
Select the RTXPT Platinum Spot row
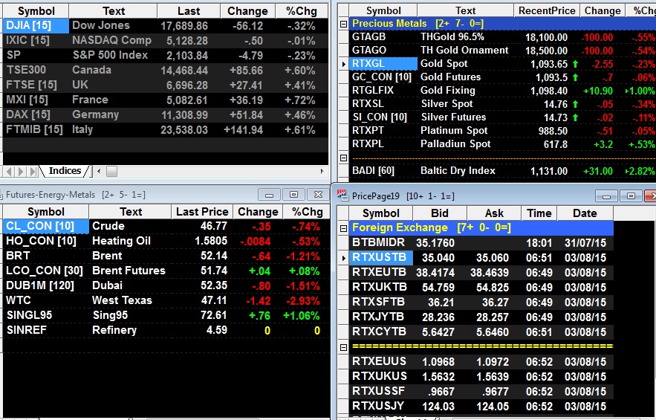(502, 131)
